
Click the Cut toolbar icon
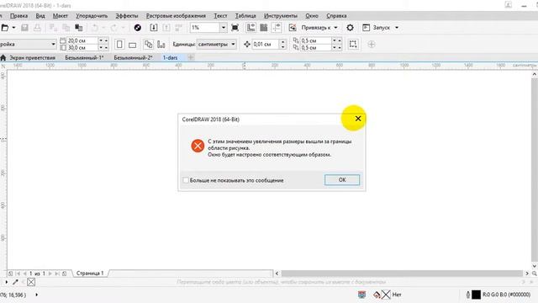tap(53, 28)
